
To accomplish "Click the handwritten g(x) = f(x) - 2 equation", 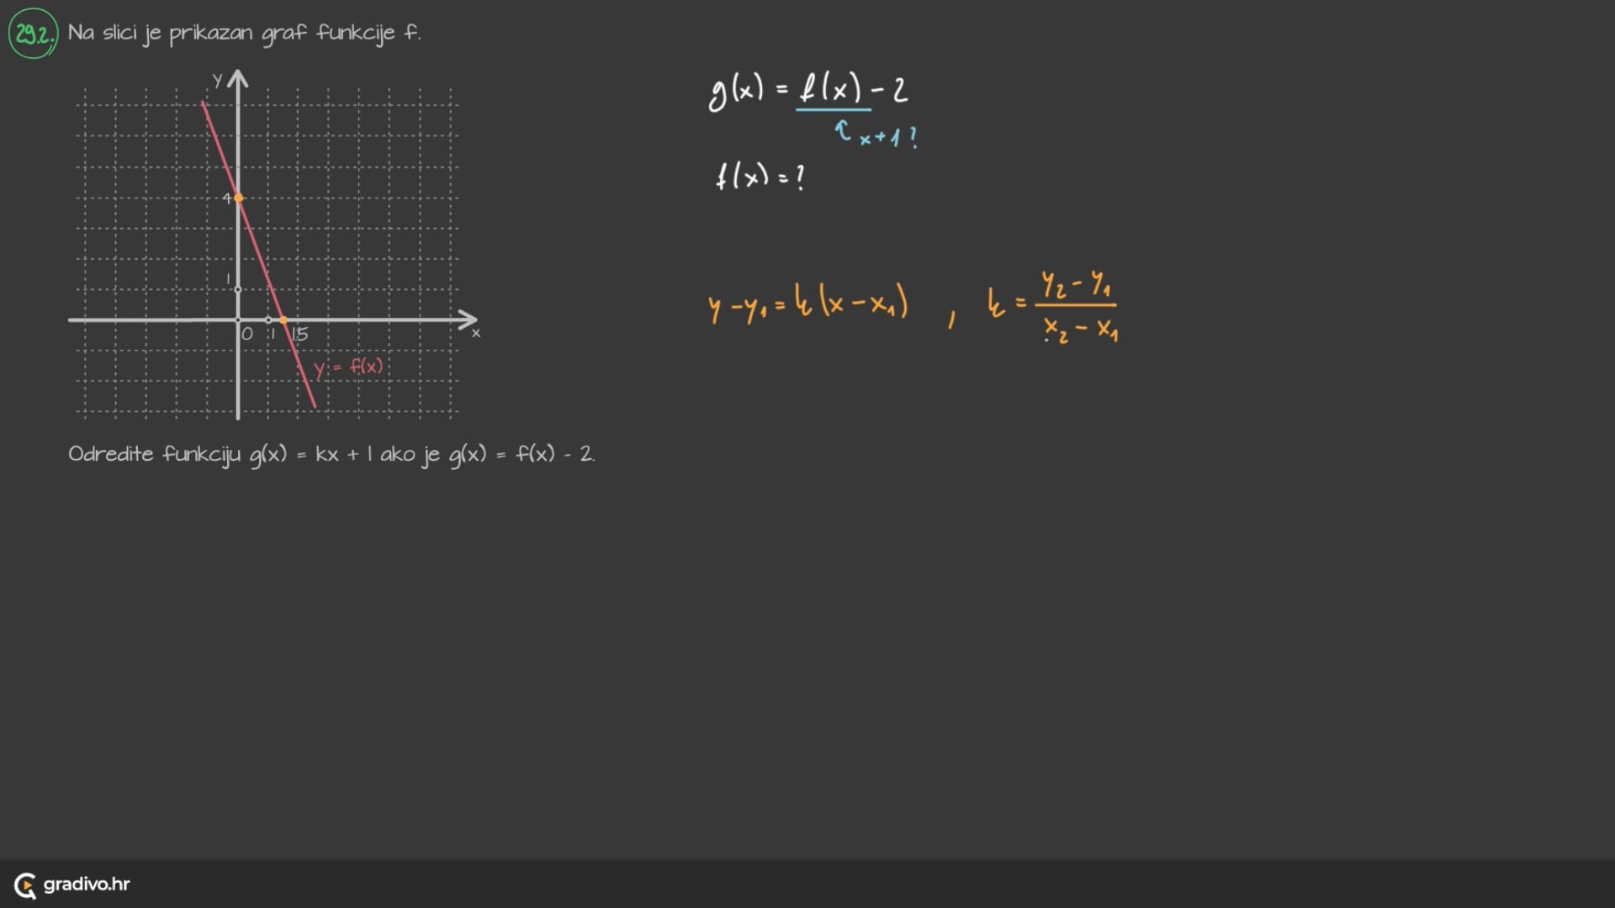I will [808, 90].
